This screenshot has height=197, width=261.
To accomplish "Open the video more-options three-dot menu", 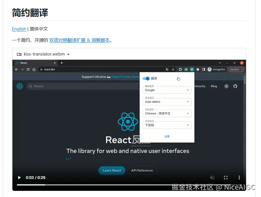I will 239,178.
